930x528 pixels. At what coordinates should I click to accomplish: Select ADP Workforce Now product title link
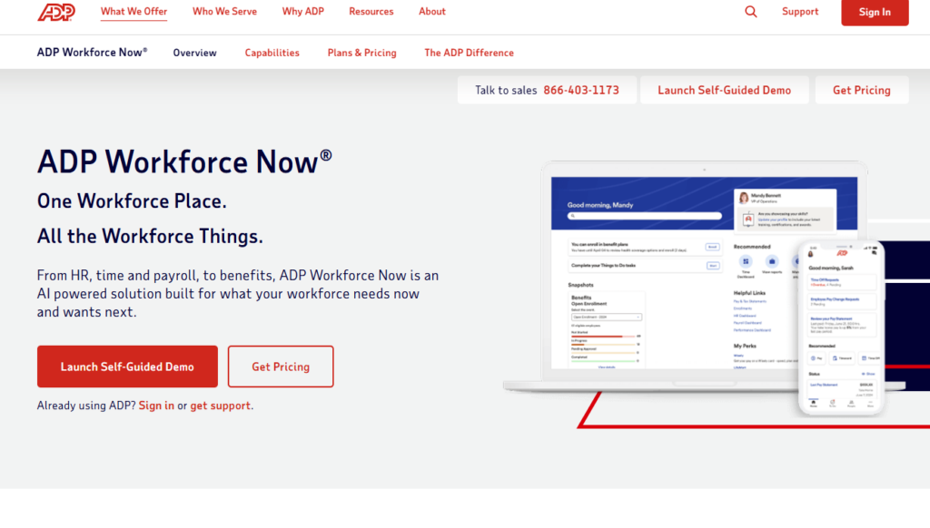(92, 53)
